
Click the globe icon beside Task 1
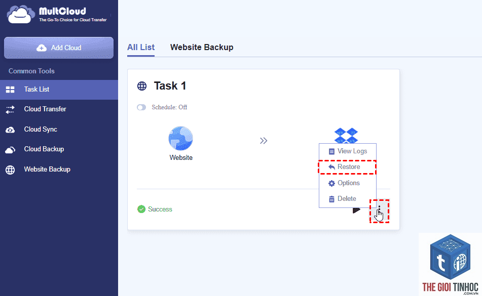point(142,86)
